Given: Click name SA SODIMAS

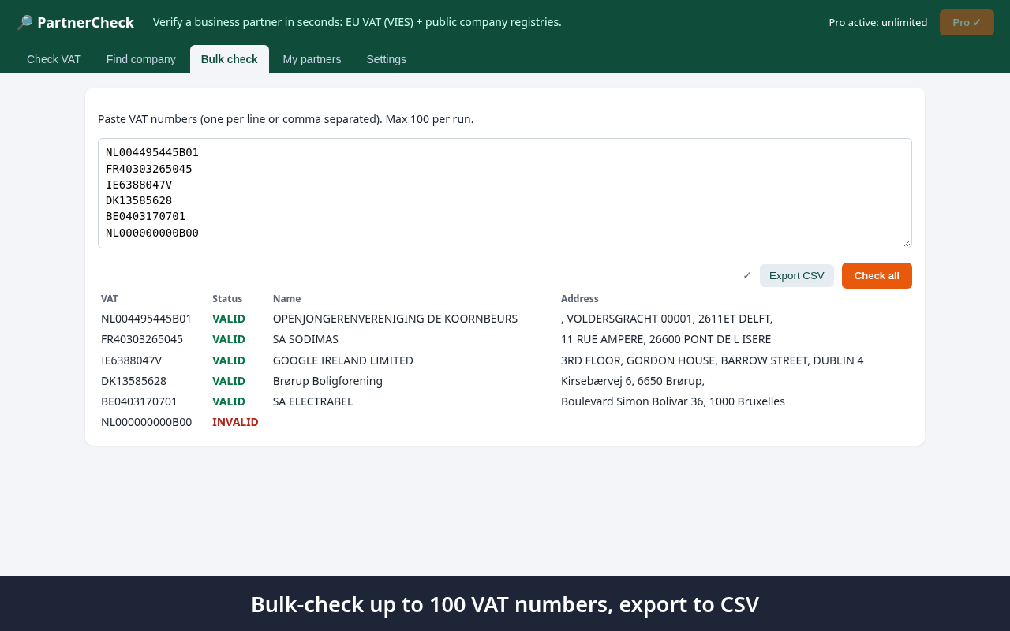Looking at the screenshot, I should (x=305, y=339).
